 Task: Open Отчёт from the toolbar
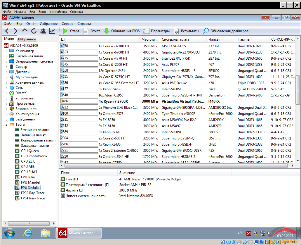click(92, 31)
